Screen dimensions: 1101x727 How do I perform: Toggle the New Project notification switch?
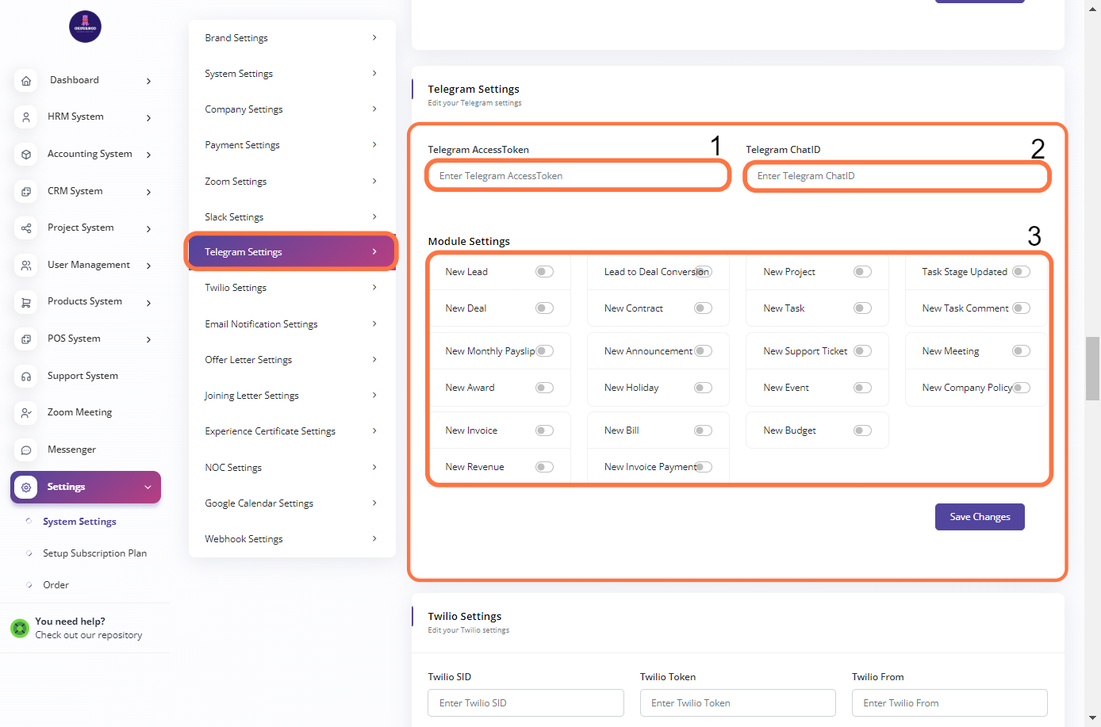point(862,272)
